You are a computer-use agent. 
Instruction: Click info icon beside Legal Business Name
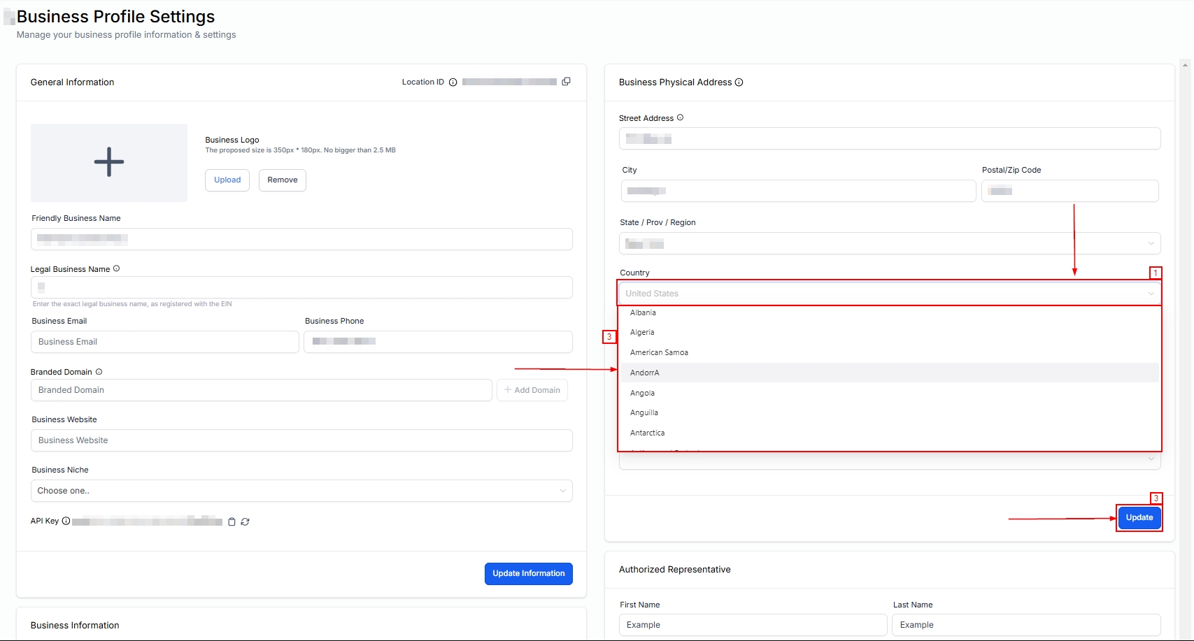coord(116,268)
